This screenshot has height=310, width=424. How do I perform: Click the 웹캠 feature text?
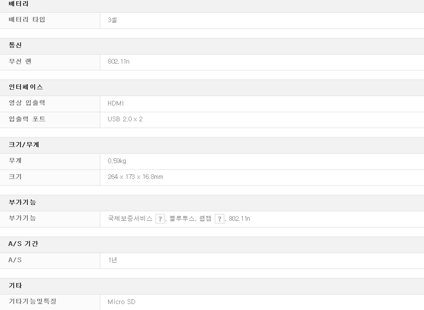point(206,219)
